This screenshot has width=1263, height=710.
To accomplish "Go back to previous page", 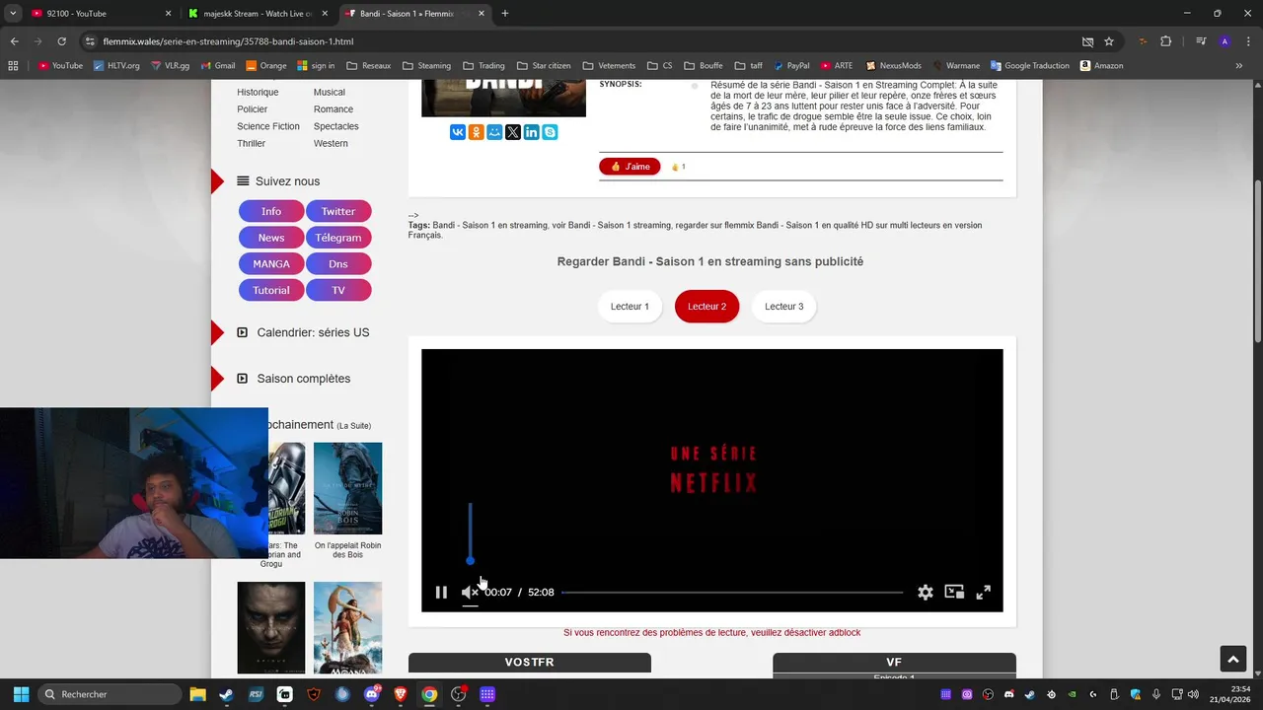I will click(x=14, y=41).
